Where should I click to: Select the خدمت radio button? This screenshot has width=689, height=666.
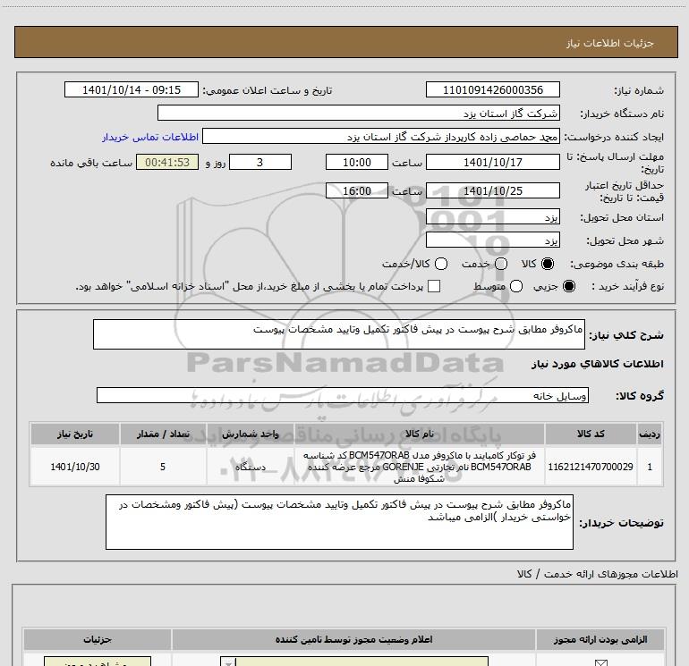click(x=501, y=264)
